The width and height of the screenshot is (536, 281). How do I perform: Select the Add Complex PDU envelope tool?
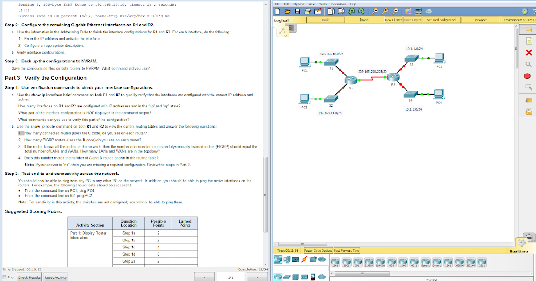pos(529,111)
